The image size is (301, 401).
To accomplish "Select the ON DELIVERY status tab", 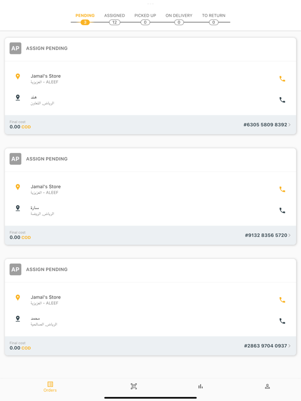I will [179, 15].
